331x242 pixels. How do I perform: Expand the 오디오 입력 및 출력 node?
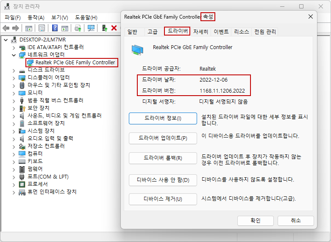tap(14, 139)
